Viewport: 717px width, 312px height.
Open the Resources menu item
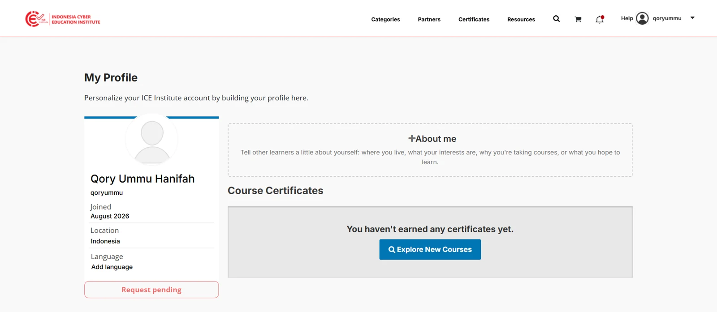point(521,19)
